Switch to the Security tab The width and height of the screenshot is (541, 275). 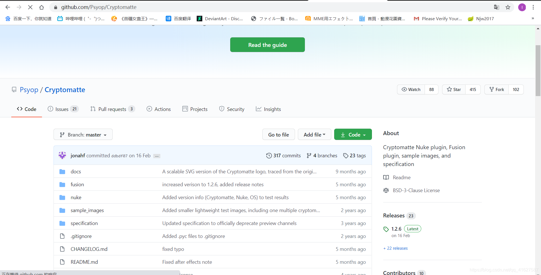click(232, 109)
